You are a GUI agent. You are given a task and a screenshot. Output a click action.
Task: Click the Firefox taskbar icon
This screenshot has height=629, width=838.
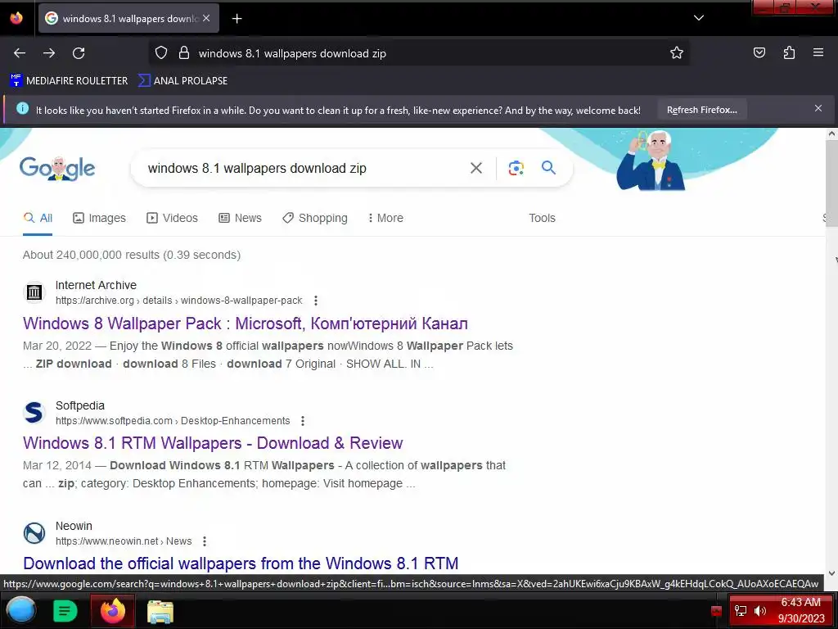coord(113,611)
